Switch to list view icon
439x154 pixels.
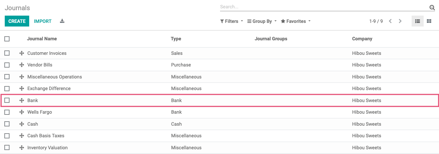pos(417,21)
